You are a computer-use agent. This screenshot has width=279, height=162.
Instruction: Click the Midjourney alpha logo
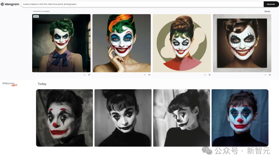(x=10, y=84)
